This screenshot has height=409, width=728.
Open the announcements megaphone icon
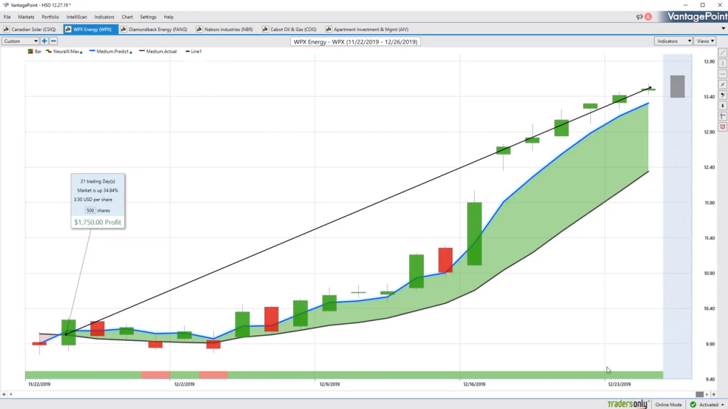(640, 17)
